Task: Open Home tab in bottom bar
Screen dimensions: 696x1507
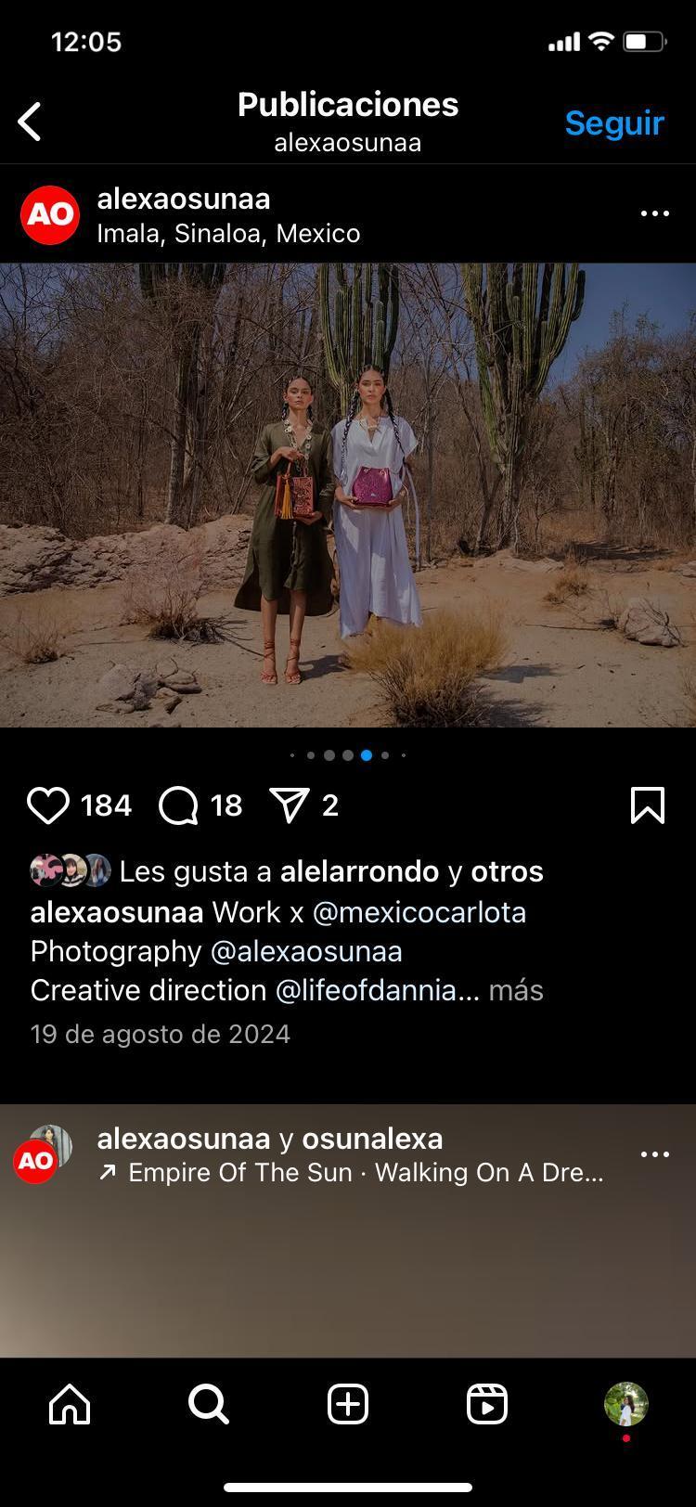Action: tap(70, 1405)
